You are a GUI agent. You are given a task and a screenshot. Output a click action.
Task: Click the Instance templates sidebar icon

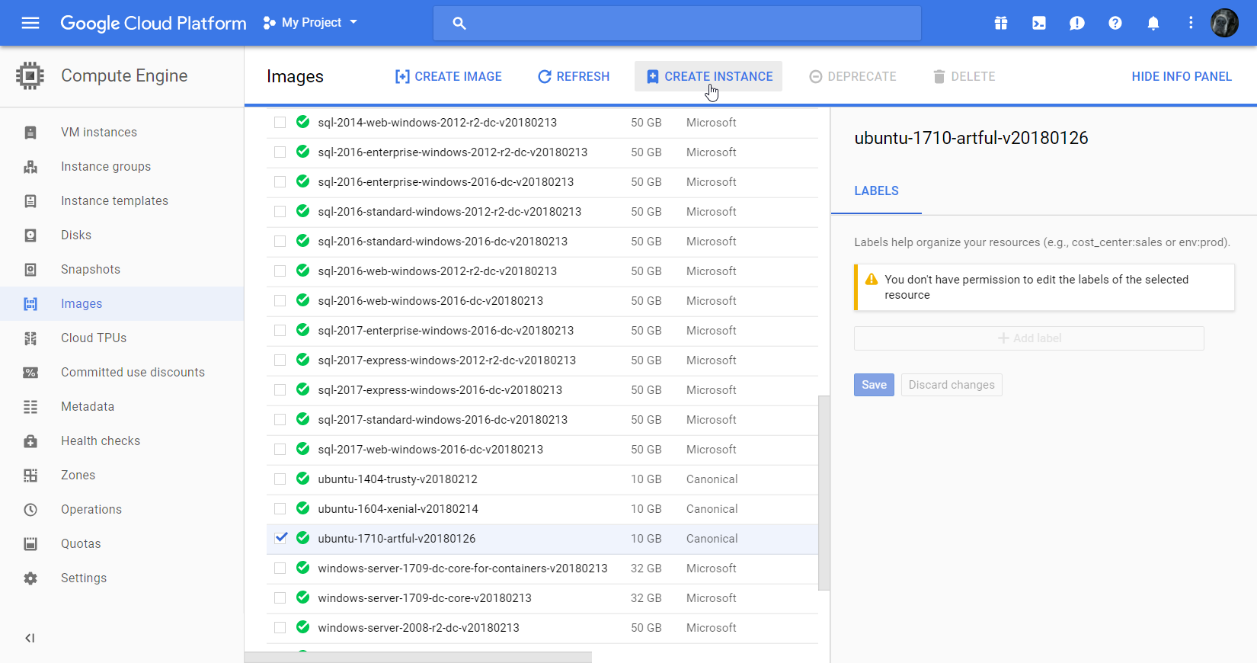click(30, 201)
